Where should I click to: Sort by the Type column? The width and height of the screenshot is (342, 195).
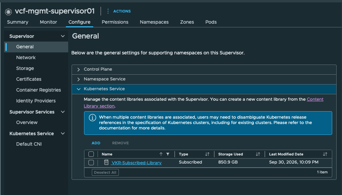click(207, 154)
